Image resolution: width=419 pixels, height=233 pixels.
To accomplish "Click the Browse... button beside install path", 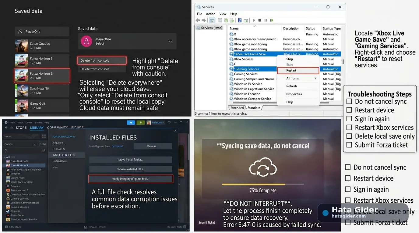I will click(x=153, y=146).
